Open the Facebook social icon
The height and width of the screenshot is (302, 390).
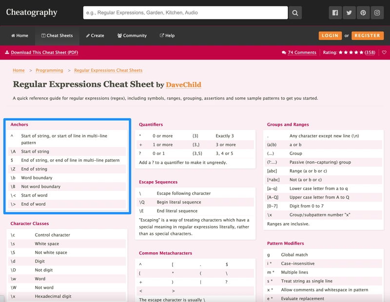tap(335, 13)
